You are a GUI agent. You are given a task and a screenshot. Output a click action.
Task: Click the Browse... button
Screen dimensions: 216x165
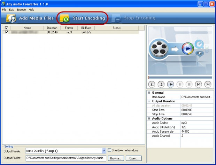point(116,158)
